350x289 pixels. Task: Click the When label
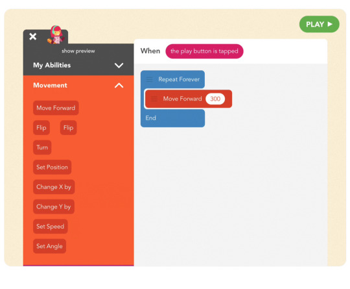click(x=150, y=51)
